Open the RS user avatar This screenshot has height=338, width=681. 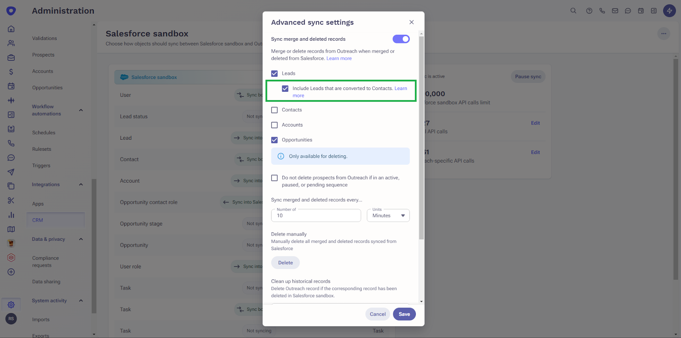(x=11, y=318)
